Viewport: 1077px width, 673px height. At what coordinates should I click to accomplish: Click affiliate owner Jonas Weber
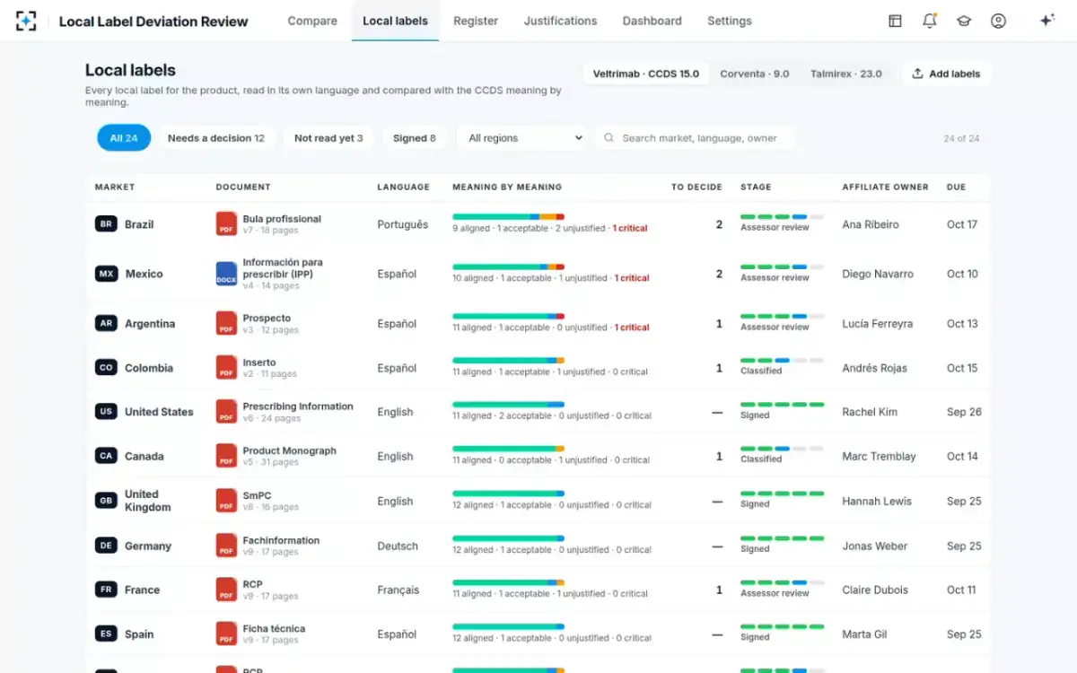click(874, 546)
